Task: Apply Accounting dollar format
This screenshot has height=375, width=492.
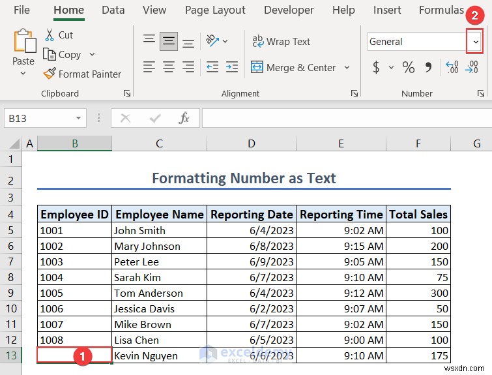Action: point(376,67)
